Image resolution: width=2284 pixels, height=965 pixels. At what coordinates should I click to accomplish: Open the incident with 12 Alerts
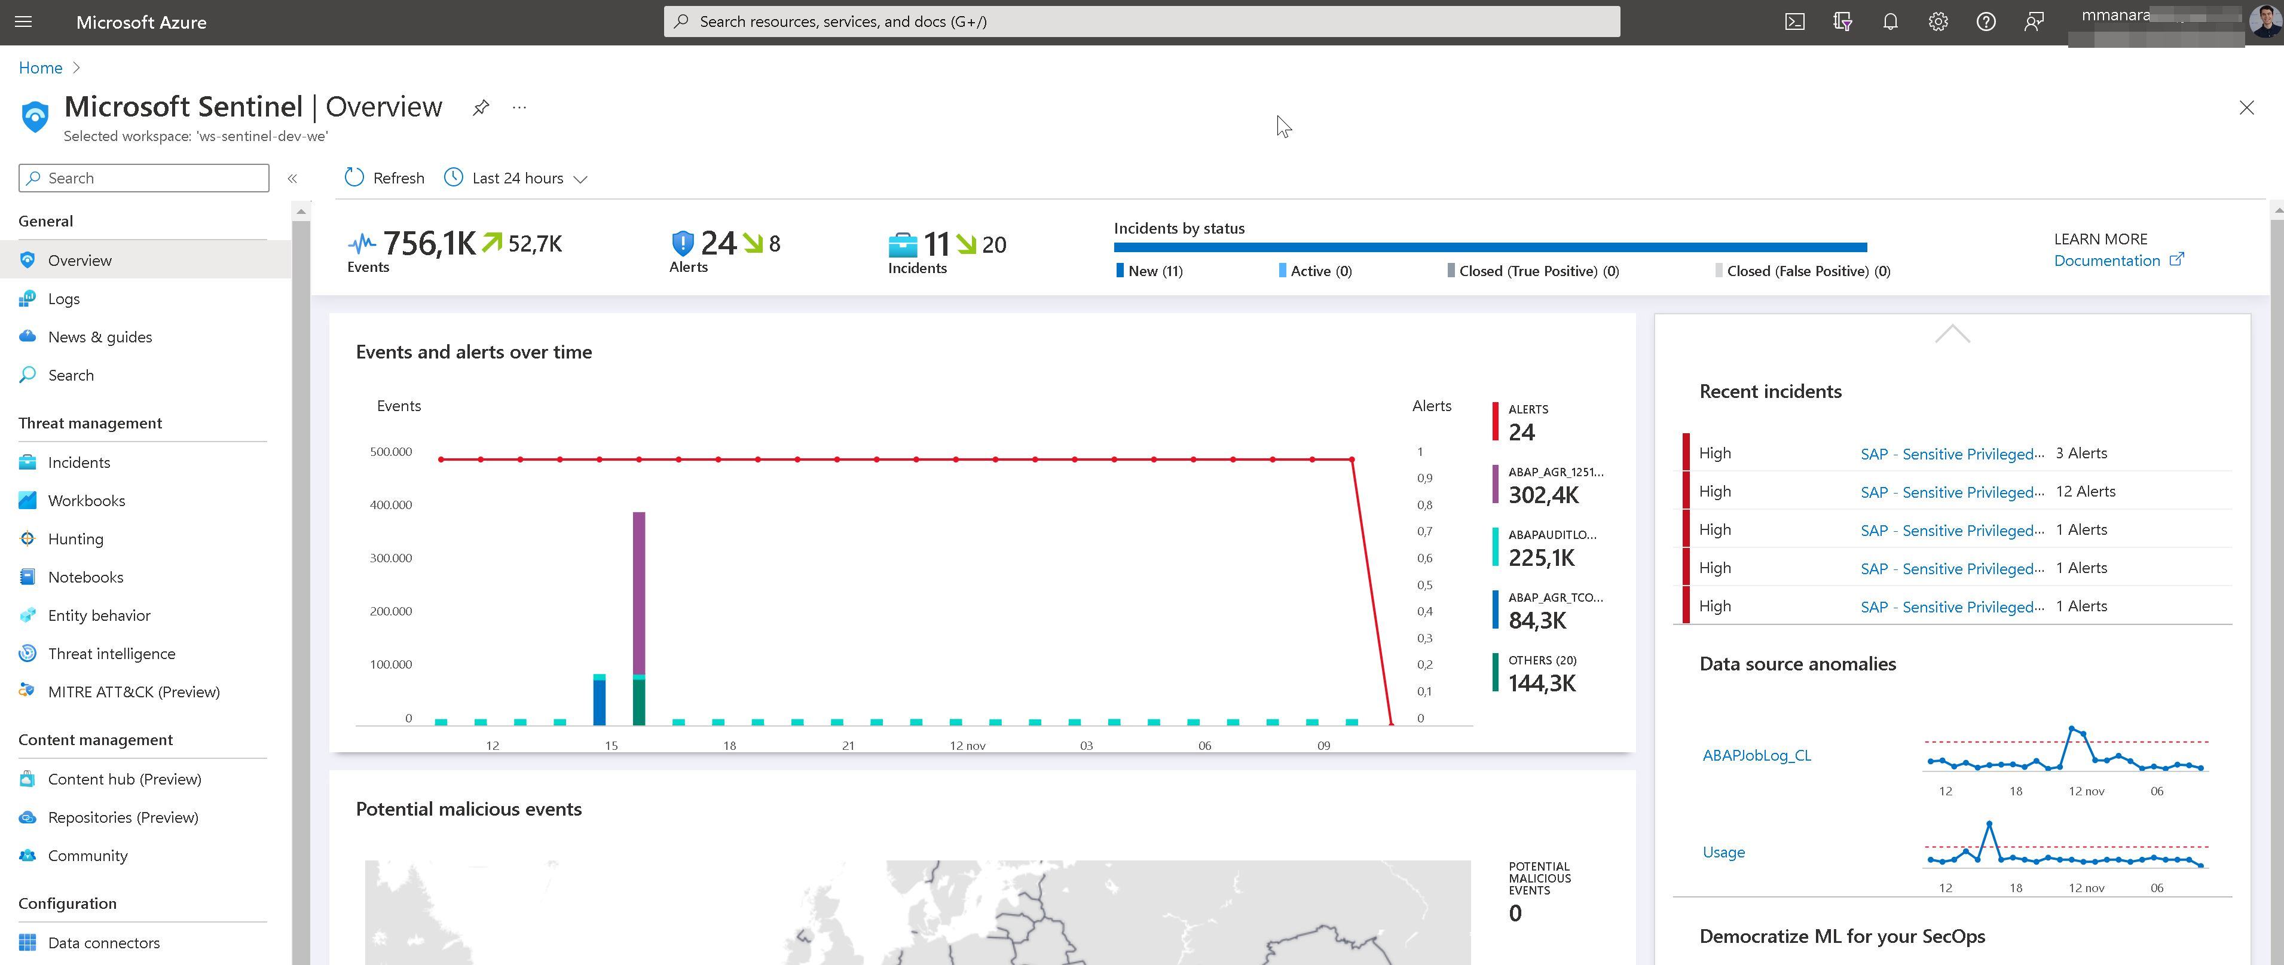tap(1952, 492)
